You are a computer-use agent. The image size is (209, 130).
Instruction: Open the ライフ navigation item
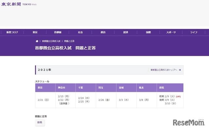click(194, 32)
